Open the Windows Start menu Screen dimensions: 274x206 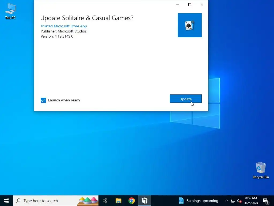(x=6, y=201)
